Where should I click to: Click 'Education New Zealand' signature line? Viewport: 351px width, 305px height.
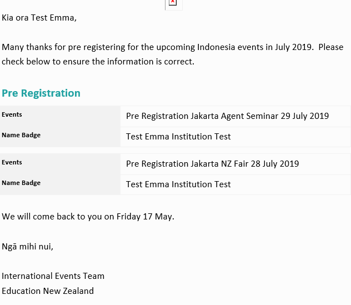coord(48,291)
